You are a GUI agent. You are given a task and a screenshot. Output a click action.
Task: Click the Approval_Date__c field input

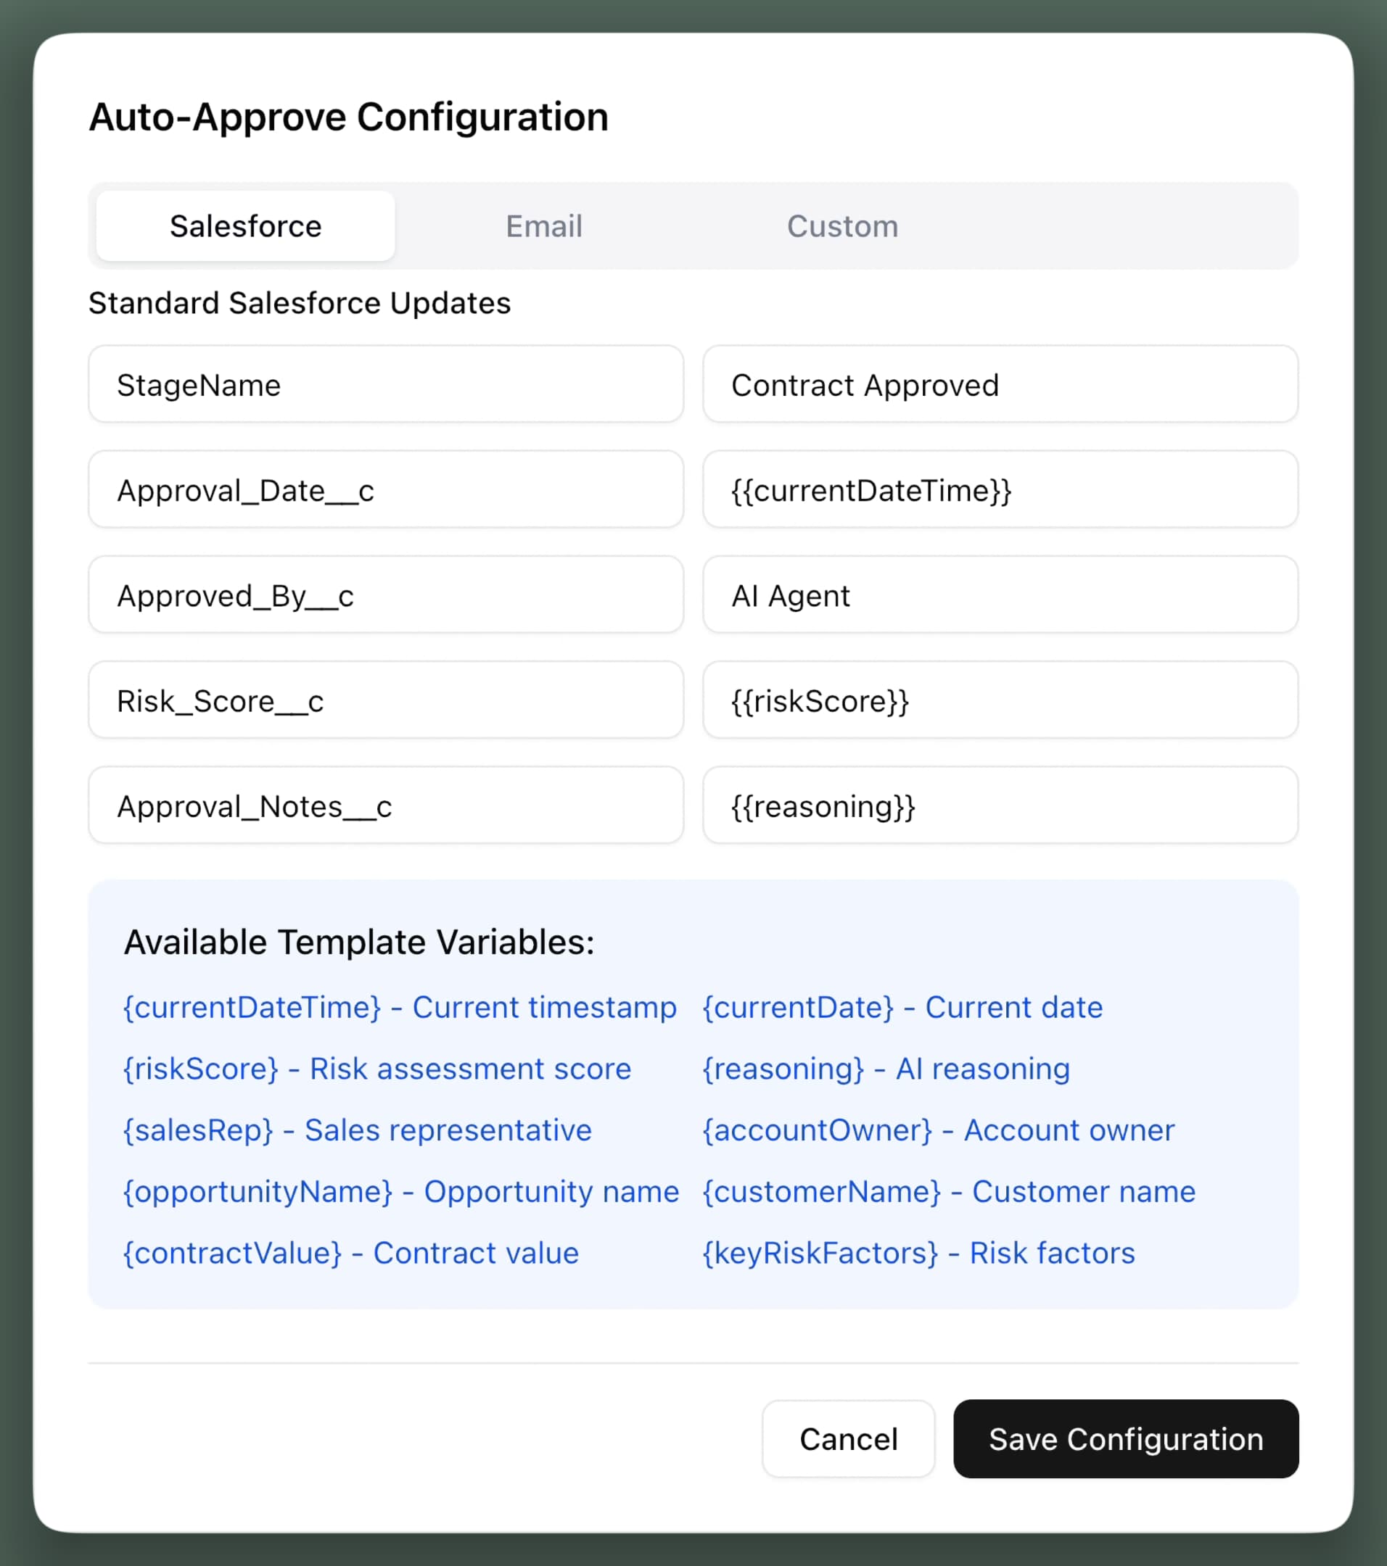[386, 489]
